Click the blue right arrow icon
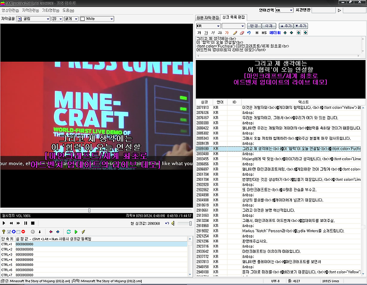This screenshot has width=367, height=285. click(x=58, y=232)
